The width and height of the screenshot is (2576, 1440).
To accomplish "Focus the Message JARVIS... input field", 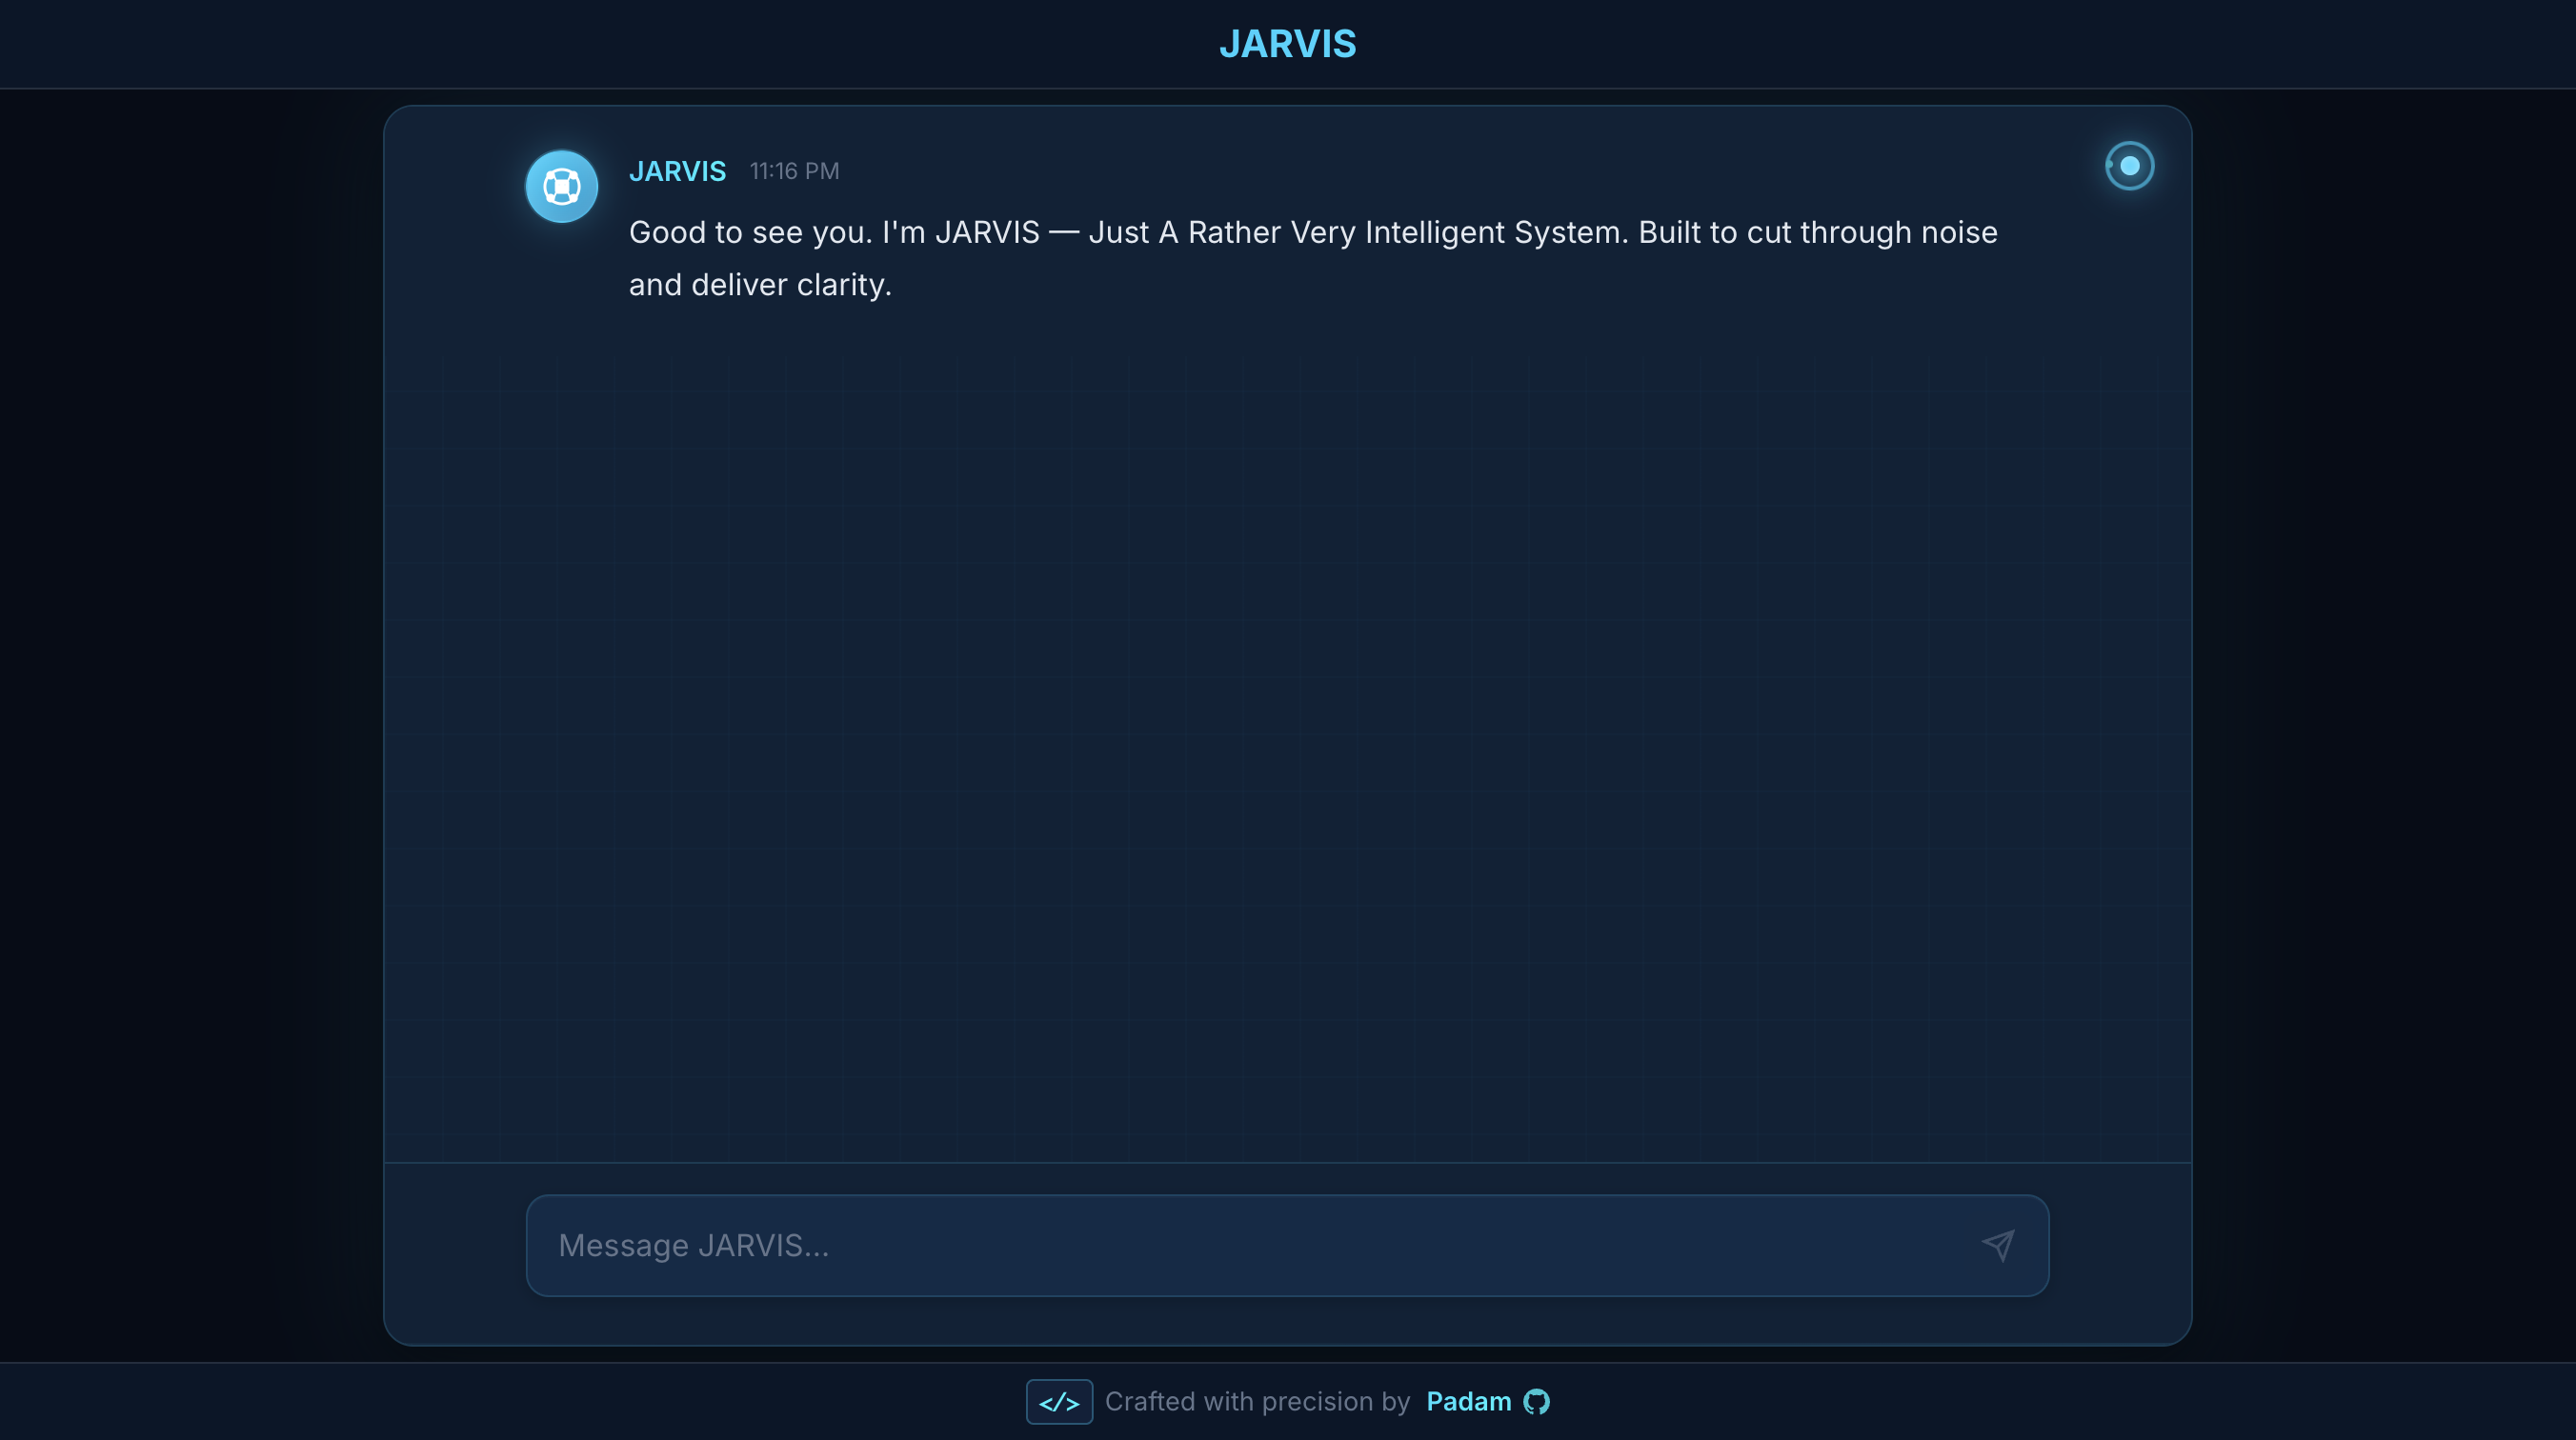I will (1287, 1245).
